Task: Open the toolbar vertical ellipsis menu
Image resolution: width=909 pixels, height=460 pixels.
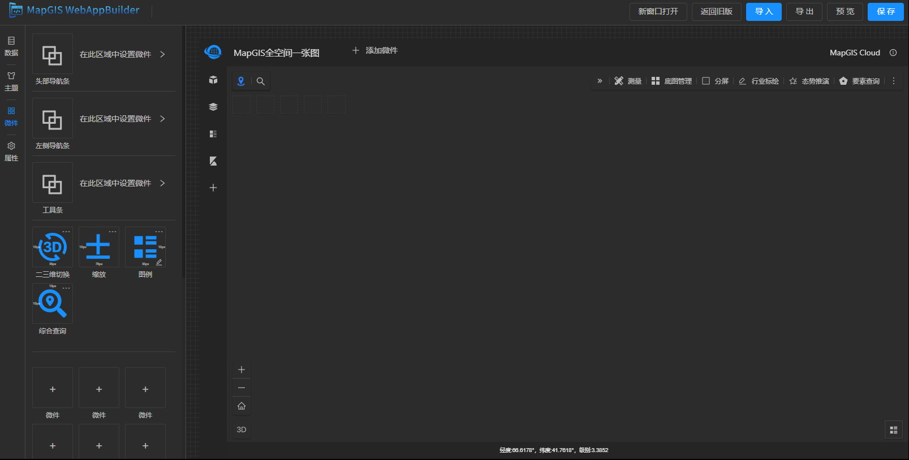Action: 894,81
